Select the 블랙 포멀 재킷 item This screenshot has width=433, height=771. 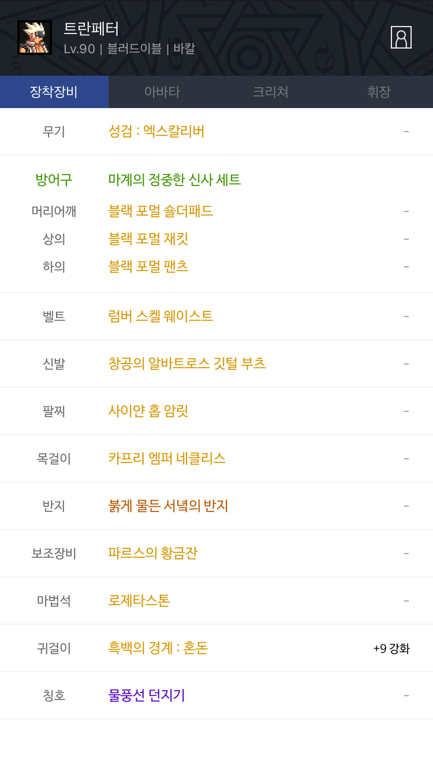click(x=148, y=239)
